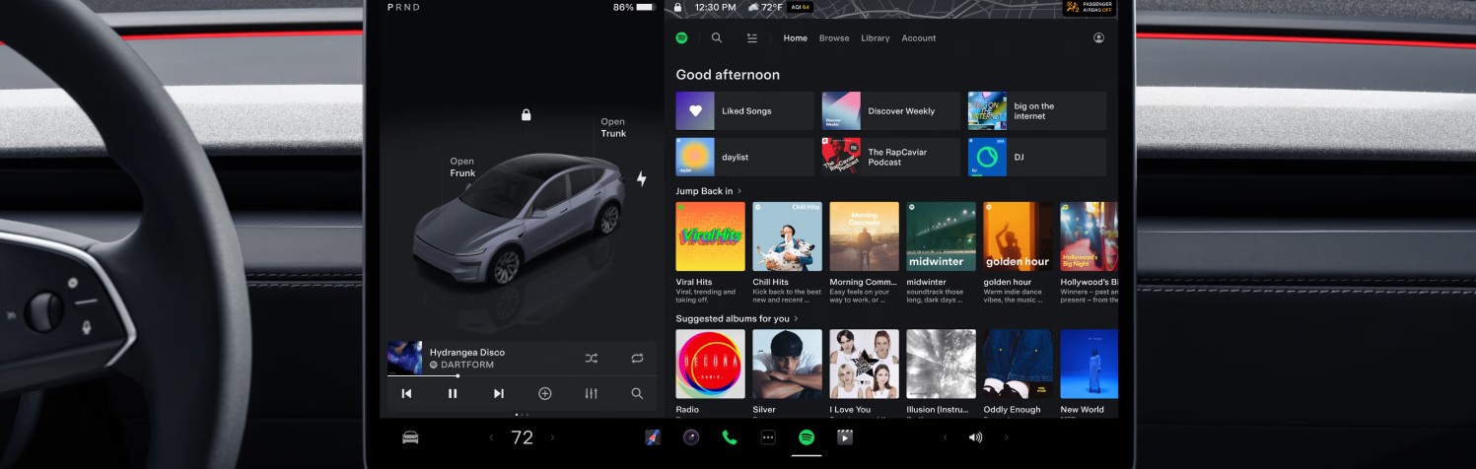Skip to the next track

pyautogui.click(x=499, y=393)
